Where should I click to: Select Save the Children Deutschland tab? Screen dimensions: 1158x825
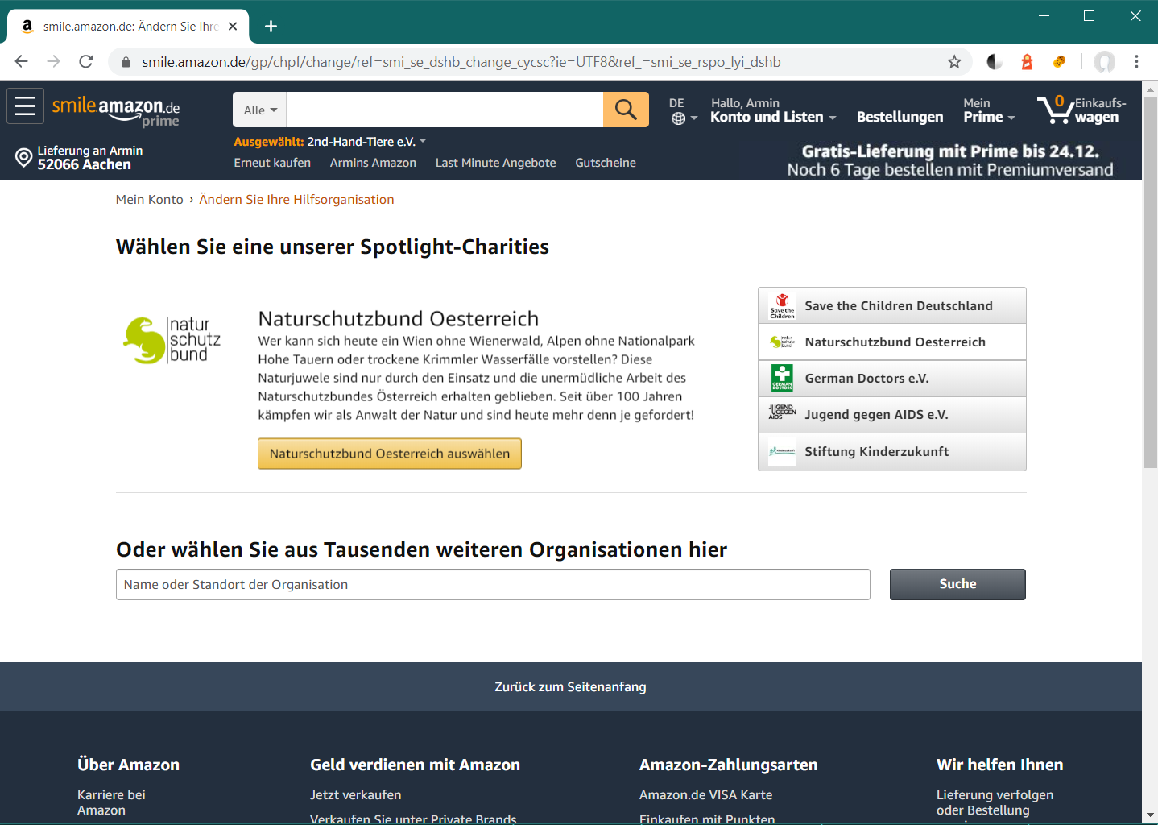891,306
